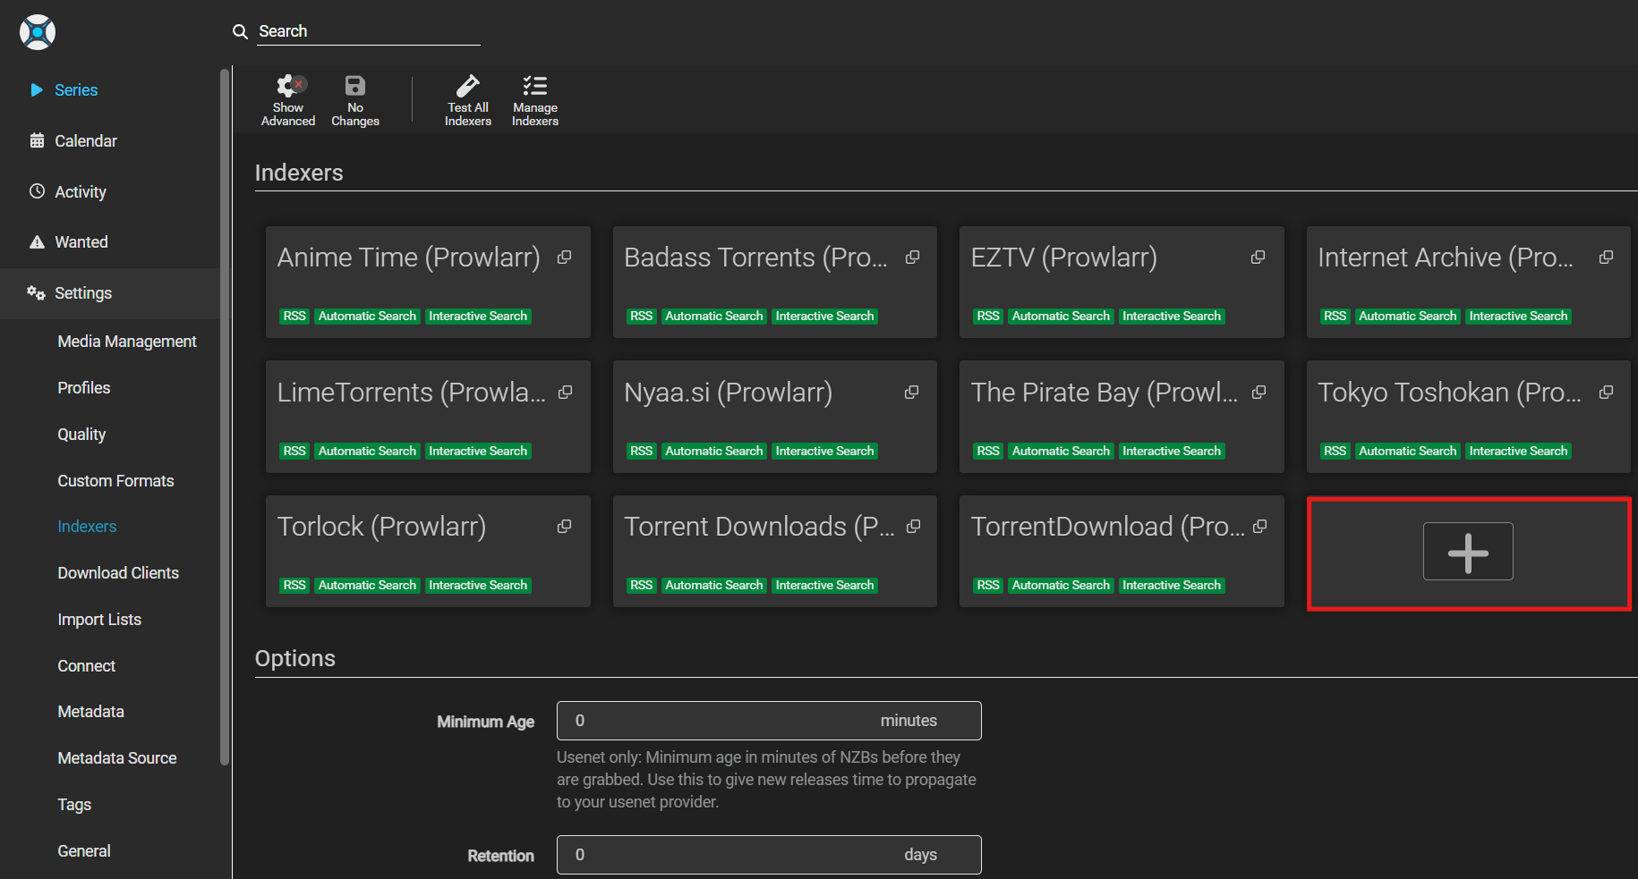Screen dimensions: 1638x879
Task: Go to Connect settings
Action: pos(87,666)
